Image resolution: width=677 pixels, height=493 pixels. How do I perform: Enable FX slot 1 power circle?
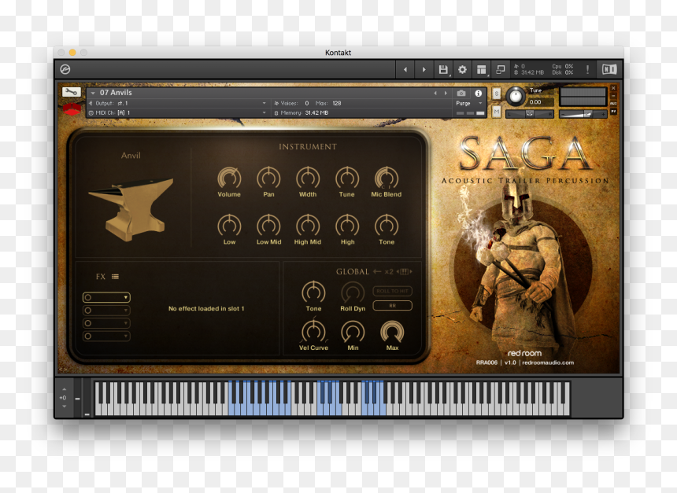pyautogui.click(x=88, y=297)
